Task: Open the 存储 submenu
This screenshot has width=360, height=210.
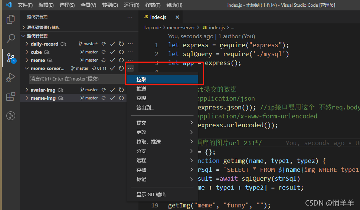Action: (162, 170)
